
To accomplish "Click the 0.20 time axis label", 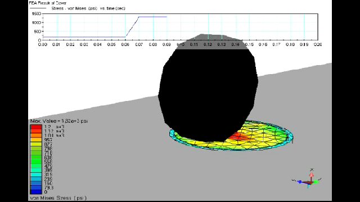I will (317, 44).
